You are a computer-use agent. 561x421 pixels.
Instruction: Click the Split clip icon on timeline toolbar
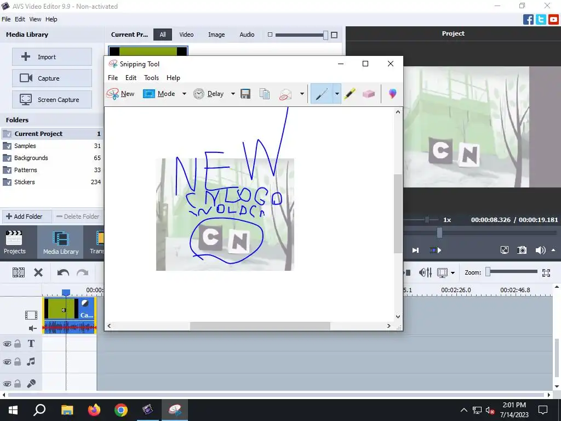(x=19, y=273)
